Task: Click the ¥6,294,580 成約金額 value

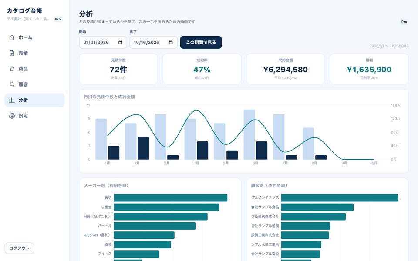Action: coord(286,70)
